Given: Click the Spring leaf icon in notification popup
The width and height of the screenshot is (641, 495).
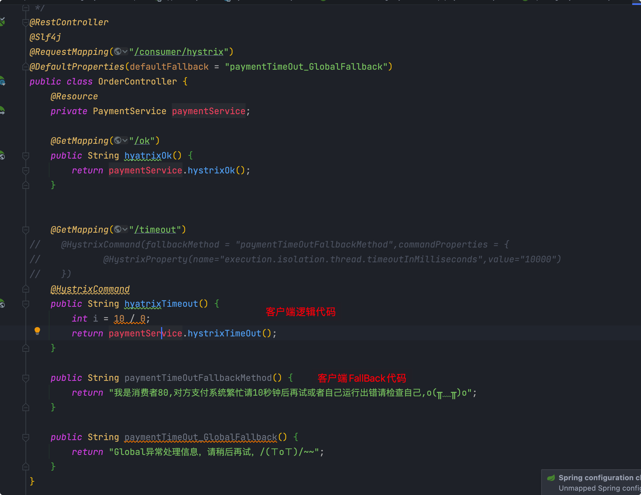Looking at the screenshot, I should [x=551, y=478].
